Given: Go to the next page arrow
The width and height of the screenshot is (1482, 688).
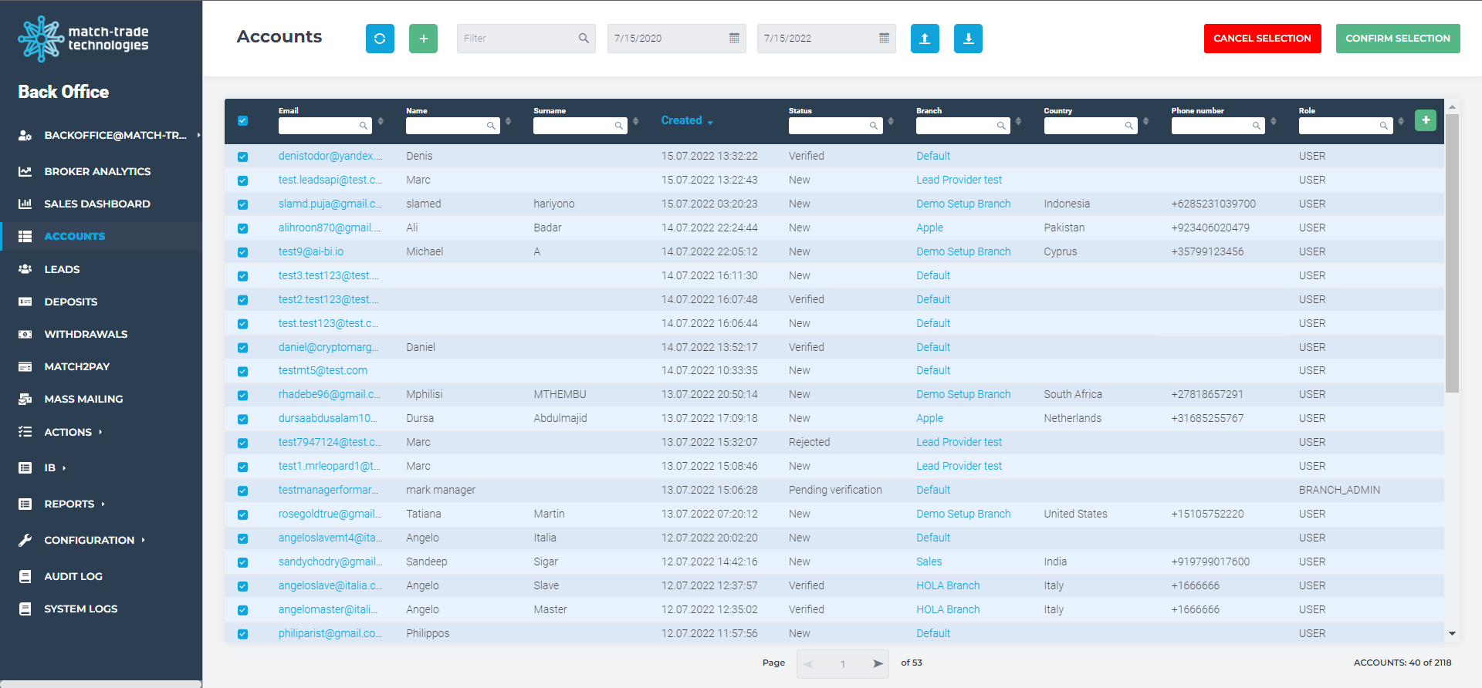Looking at the screenshot, I should 878,663.
